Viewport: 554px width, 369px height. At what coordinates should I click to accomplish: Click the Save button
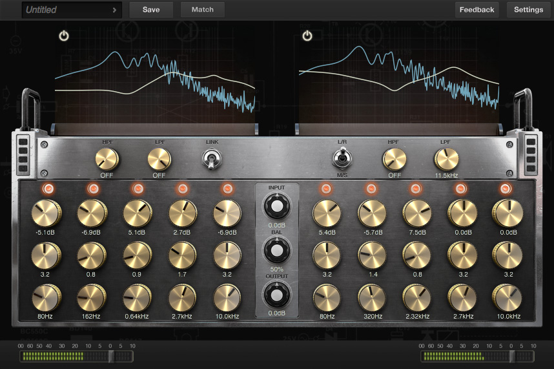click(x=151, y=10)
